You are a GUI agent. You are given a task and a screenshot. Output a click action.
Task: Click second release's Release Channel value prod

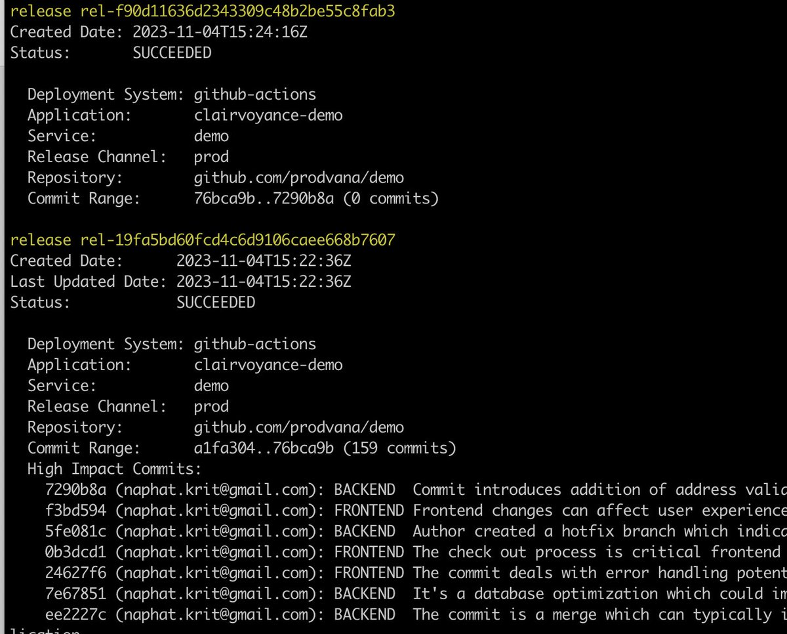(211, 407)
